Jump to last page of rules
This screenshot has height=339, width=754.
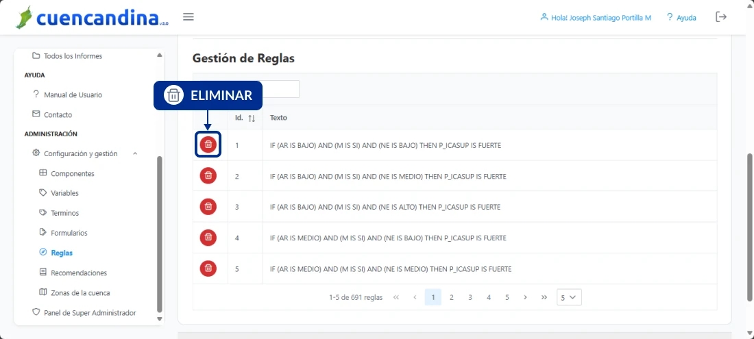point(544,297)
